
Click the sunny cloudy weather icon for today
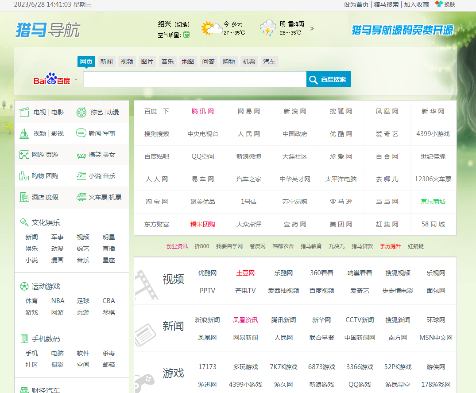211,28
